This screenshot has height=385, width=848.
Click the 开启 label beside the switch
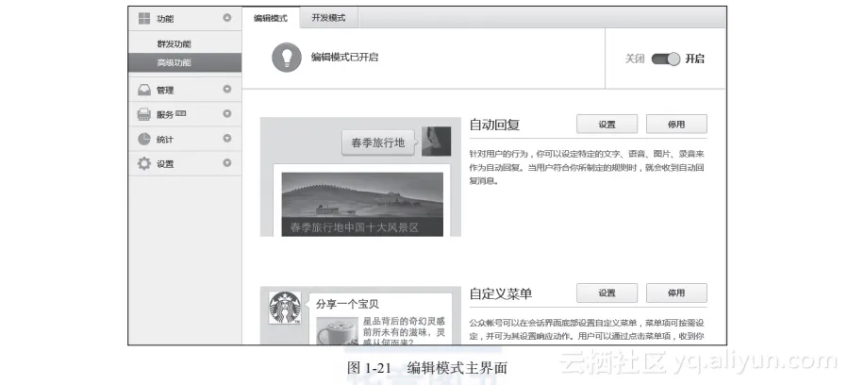[x=695, y=59]
